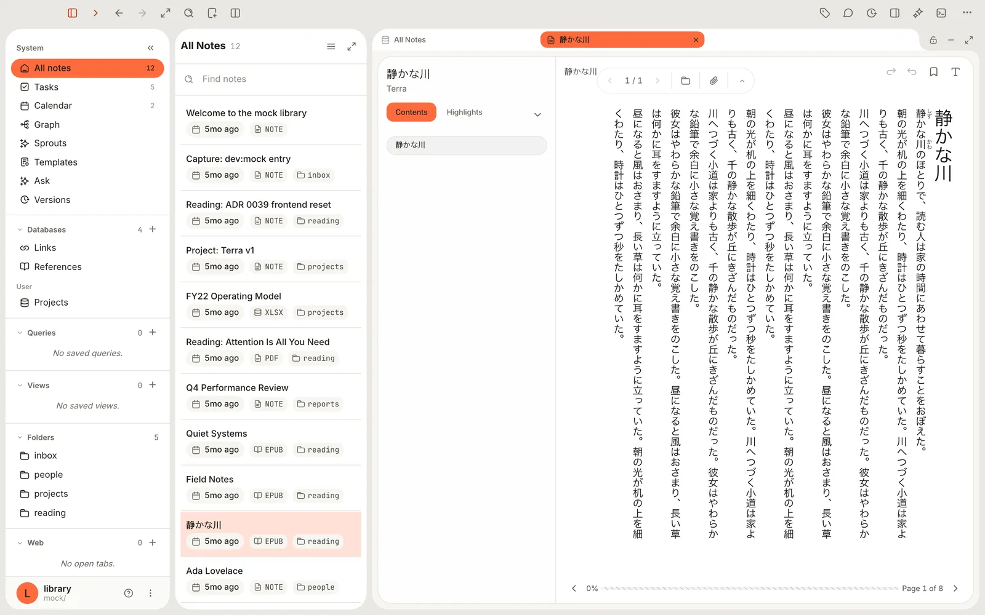Open the search magnifier in top toolbar
Screen dimensions: 985x615
click(x=189, y=13)
